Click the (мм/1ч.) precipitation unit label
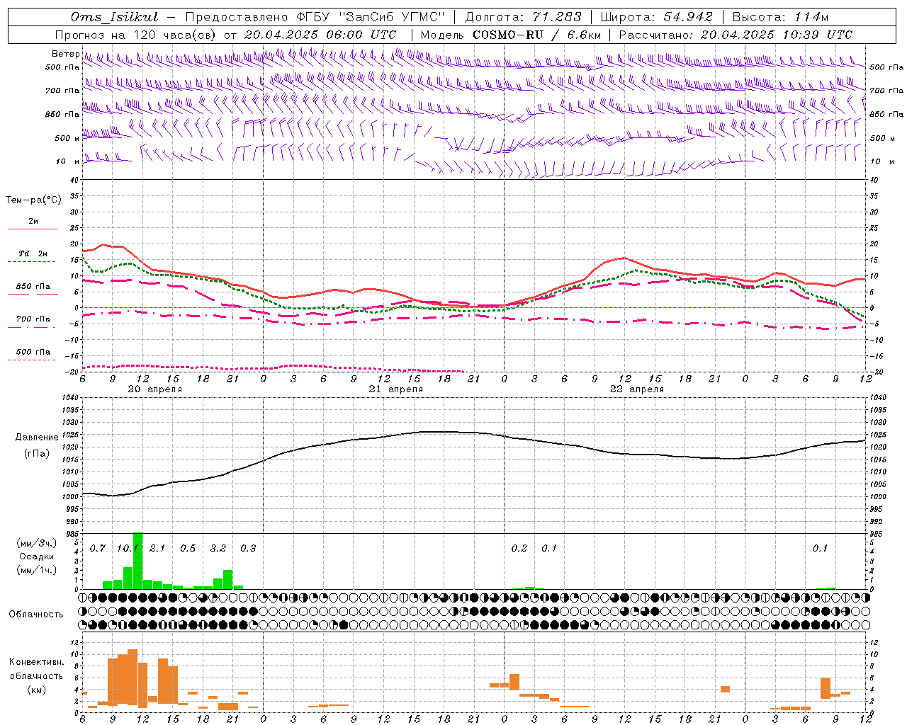907x725 pixels. click(36, 570)
